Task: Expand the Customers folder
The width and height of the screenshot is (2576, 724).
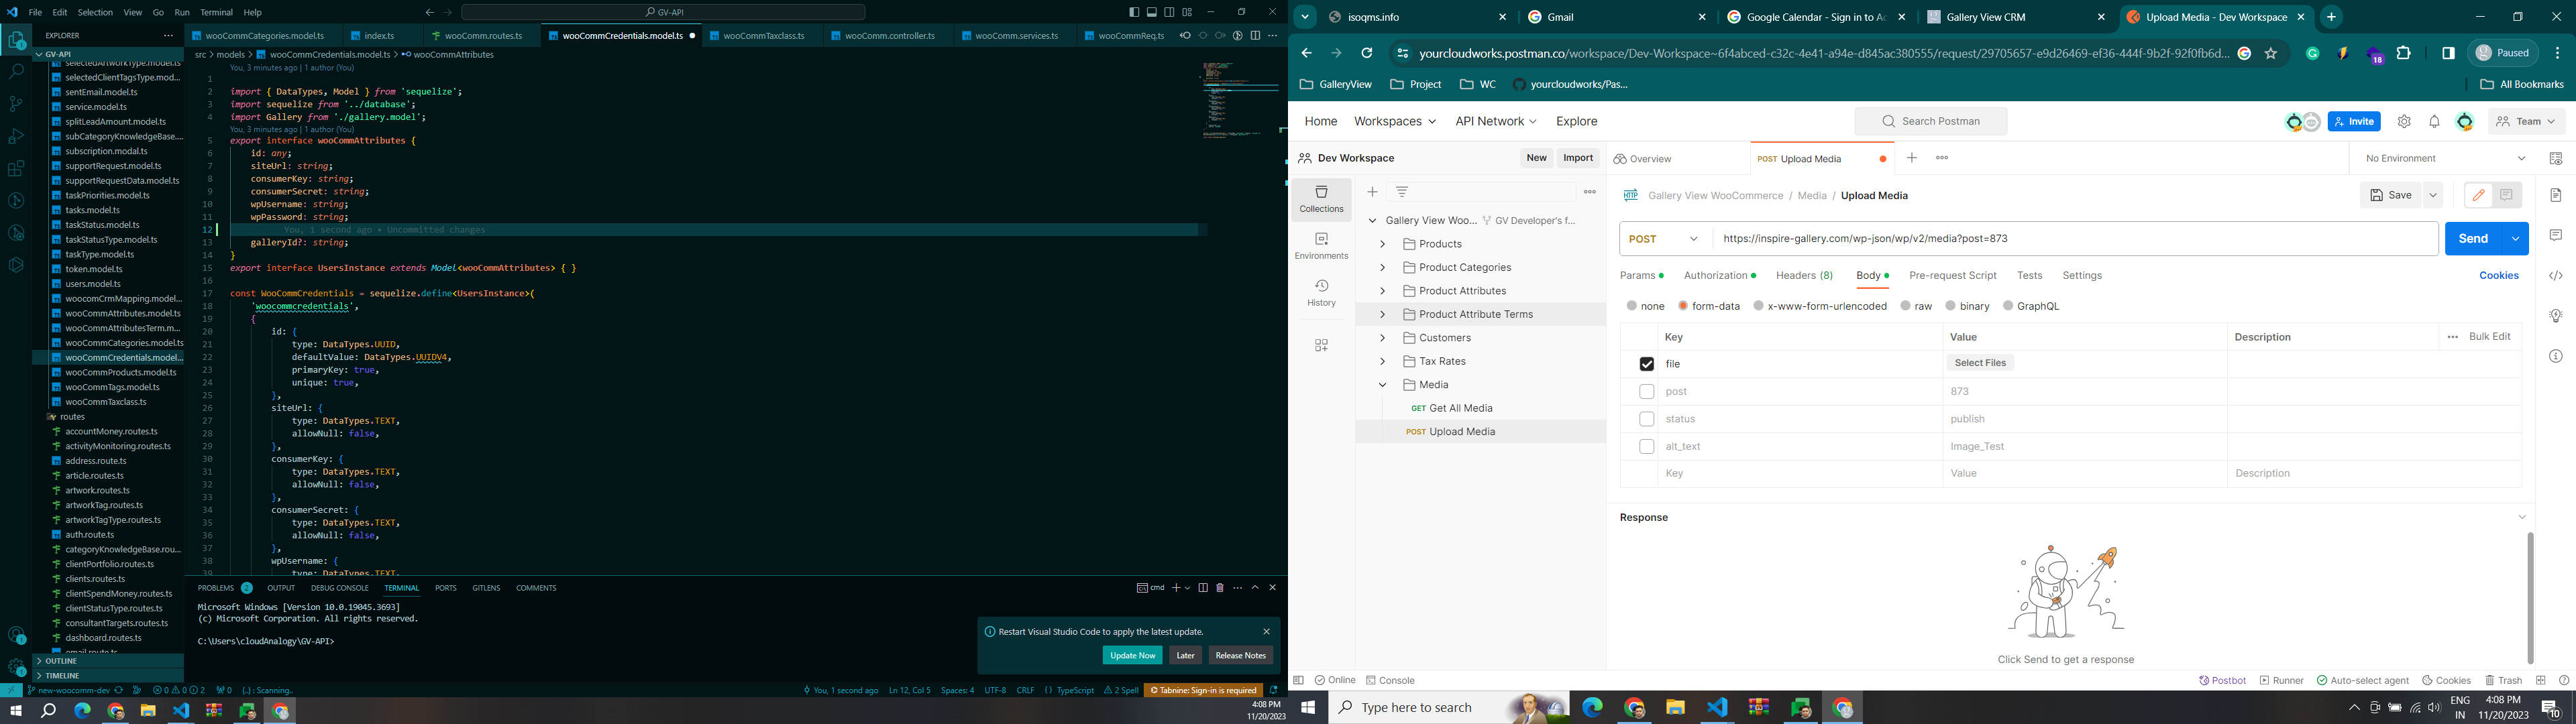Action: [x=1382, y=338]
